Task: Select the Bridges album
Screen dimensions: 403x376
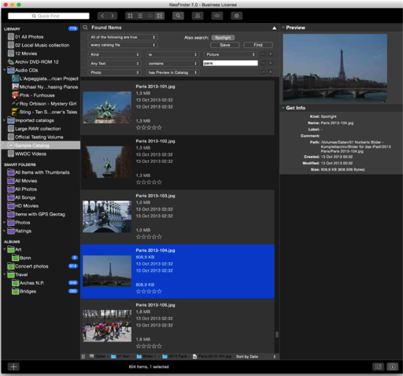Action: (28, 291)
